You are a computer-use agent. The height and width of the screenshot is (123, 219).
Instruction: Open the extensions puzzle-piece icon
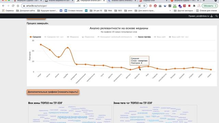coord(194,6)
